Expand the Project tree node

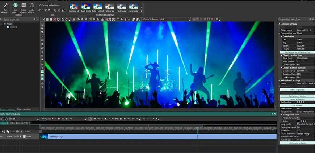[1, 24]
